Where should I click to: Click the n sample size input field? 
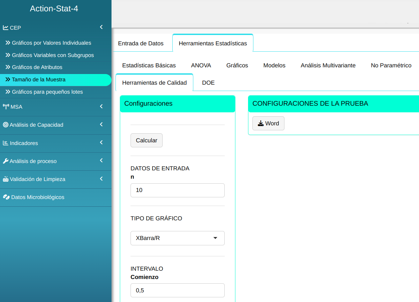pyautogui.click(x=177, y=190)
